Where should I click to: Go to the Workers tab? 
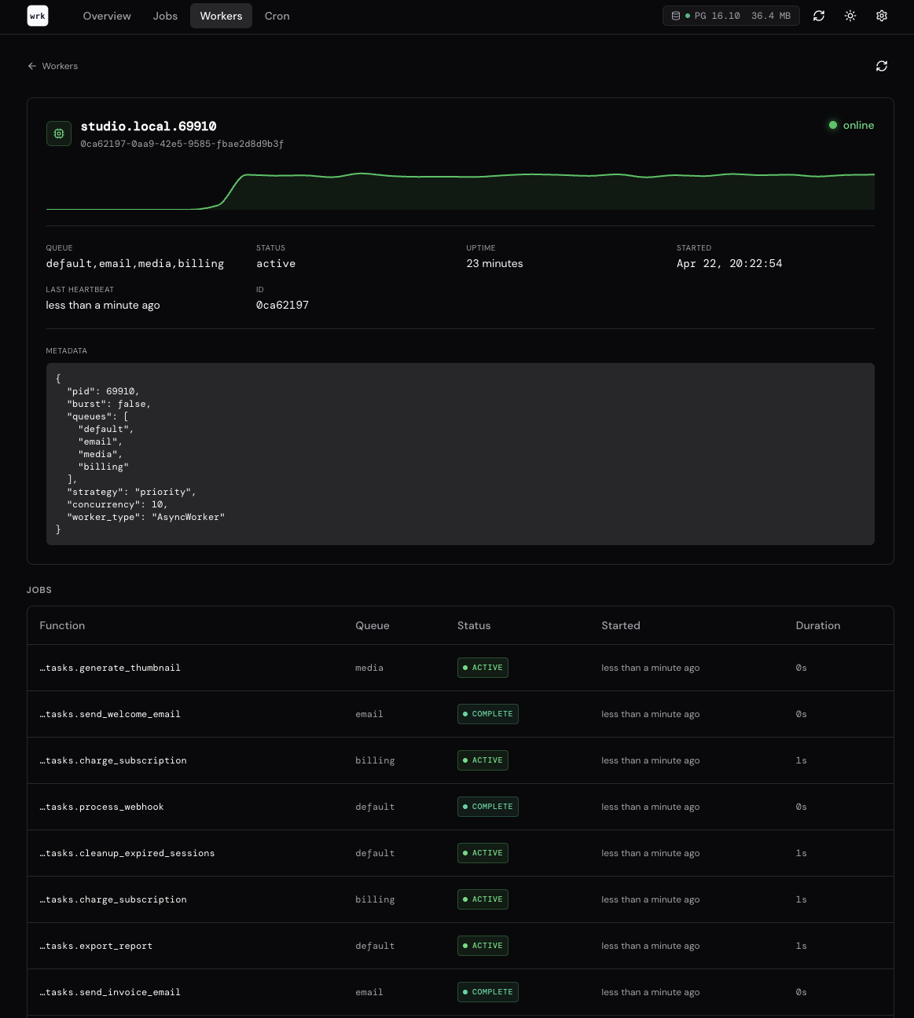click(x=221, y=16)
